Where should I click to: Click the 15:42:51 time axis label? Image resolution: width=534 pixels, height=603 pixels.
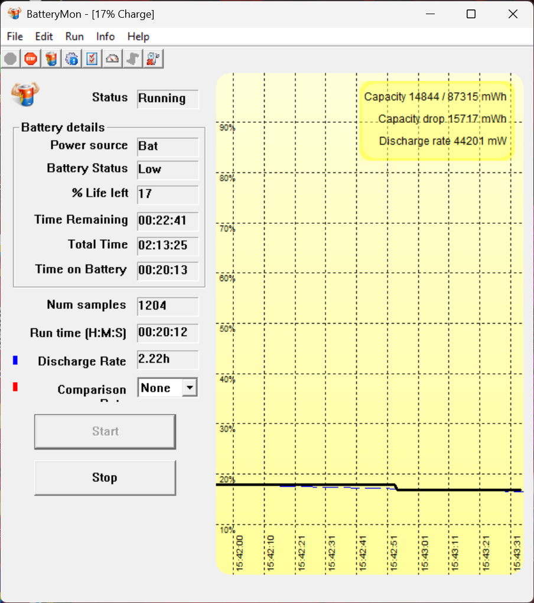coord(393,553)
